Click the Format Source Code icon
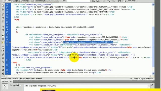Viewport: 161px width, 91px height. (x=3, y=74)
